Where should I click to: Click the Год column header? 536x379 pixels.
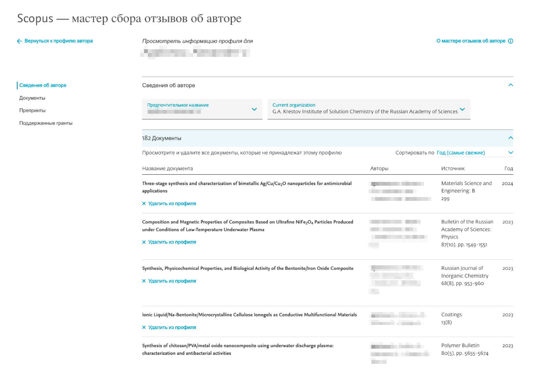[x=509, y=169]
